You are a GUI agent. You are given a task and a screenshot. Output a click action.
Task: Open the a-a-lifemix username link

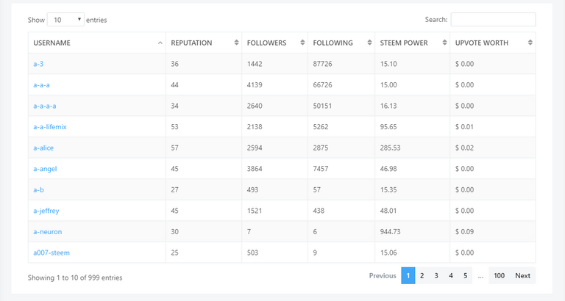[x=50, y=127]
